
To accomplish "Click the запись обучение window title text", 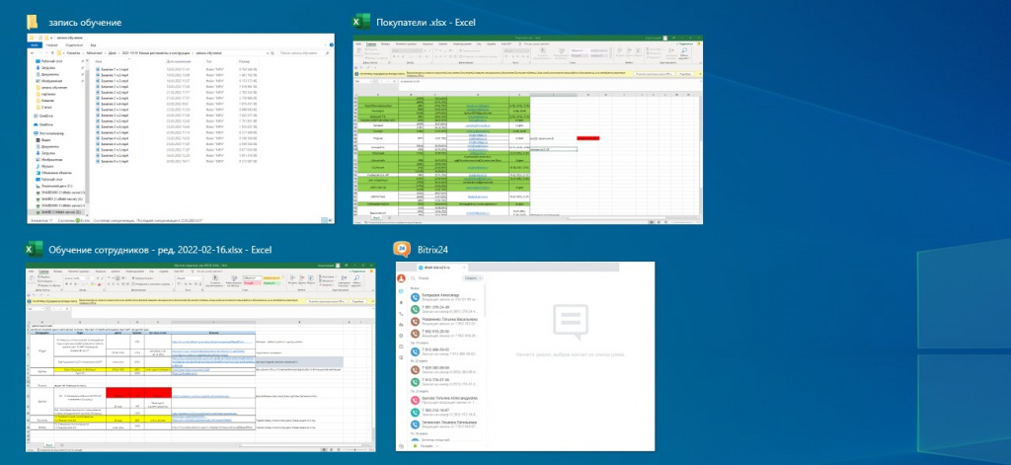I will (85, 23).
